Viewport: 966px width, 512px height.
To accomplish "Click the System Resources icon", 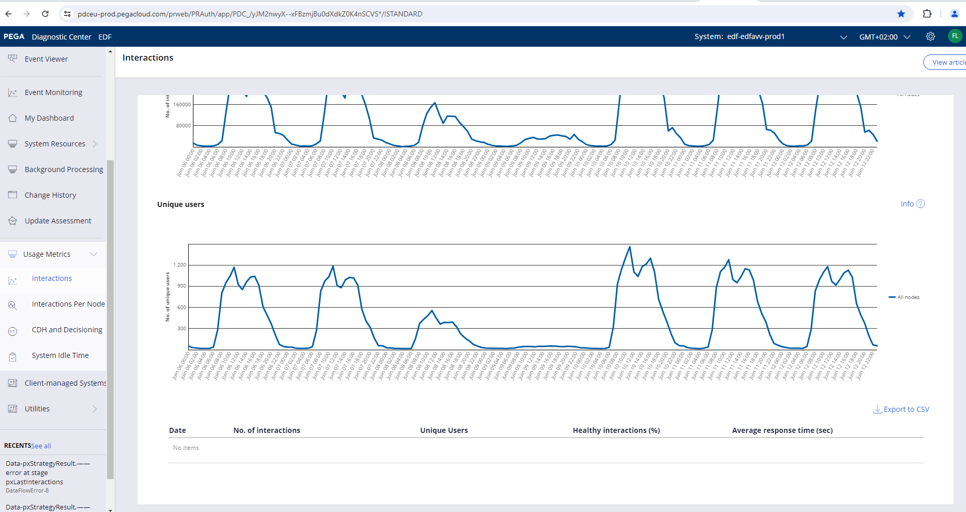I will pos(13,144).
